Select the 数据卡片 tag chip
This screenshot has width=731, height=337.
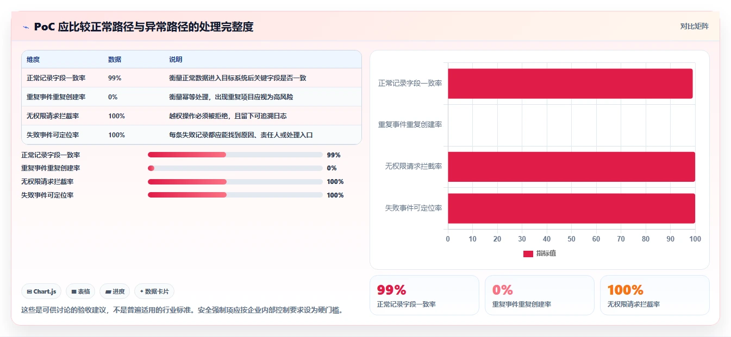coord(154,291)
